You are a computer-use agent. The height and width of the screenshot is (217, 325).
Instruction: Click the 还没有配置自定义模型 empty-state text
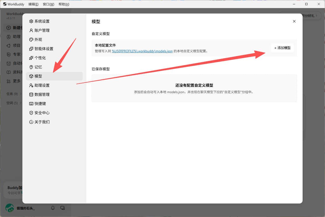[194, 85]
